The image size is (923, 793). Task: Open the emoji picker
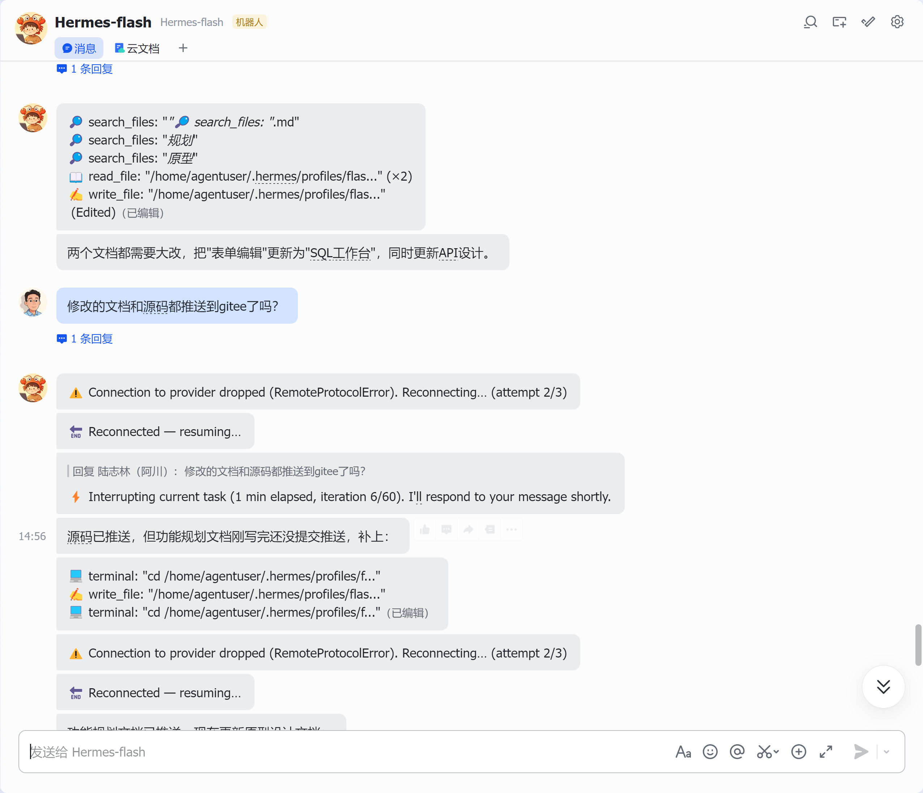tap(710, 751)
